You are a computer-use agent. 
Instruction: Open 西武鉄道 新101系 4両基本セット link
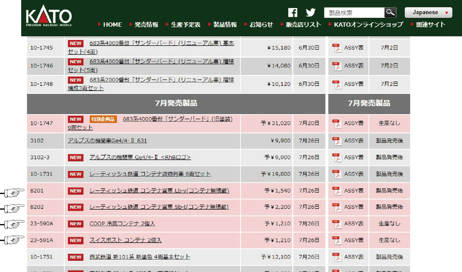click(140, 257)
